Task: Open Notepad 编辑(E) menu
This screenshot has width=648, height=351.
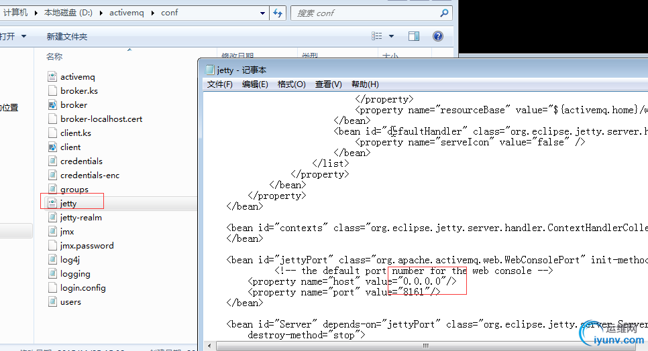Action: point(255,84)
